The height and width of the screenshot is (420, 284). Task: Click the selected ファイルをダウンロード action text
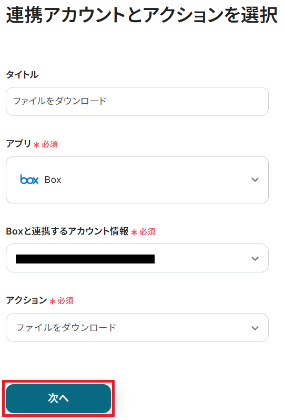tap(66, 328)
